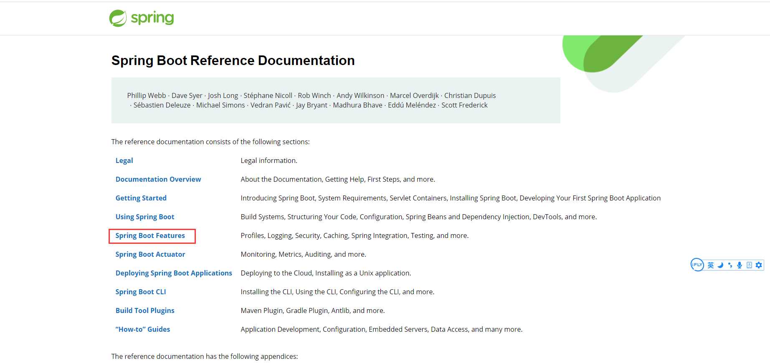770x363 pixels.
Task: Click the blue microphone icon in iFLY bar
Action: coord(740,265)
